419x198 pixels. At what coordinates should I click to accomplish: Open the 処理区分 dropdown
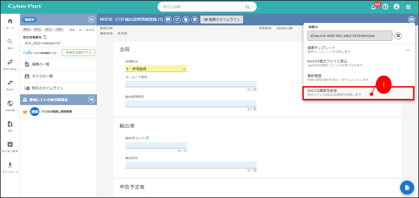point(156,69)
